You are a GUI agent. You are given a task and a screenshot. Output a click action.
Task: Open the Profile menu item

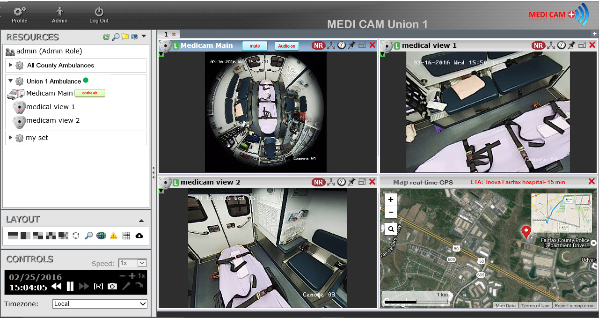pyautogui.click(x=20, y=15)
